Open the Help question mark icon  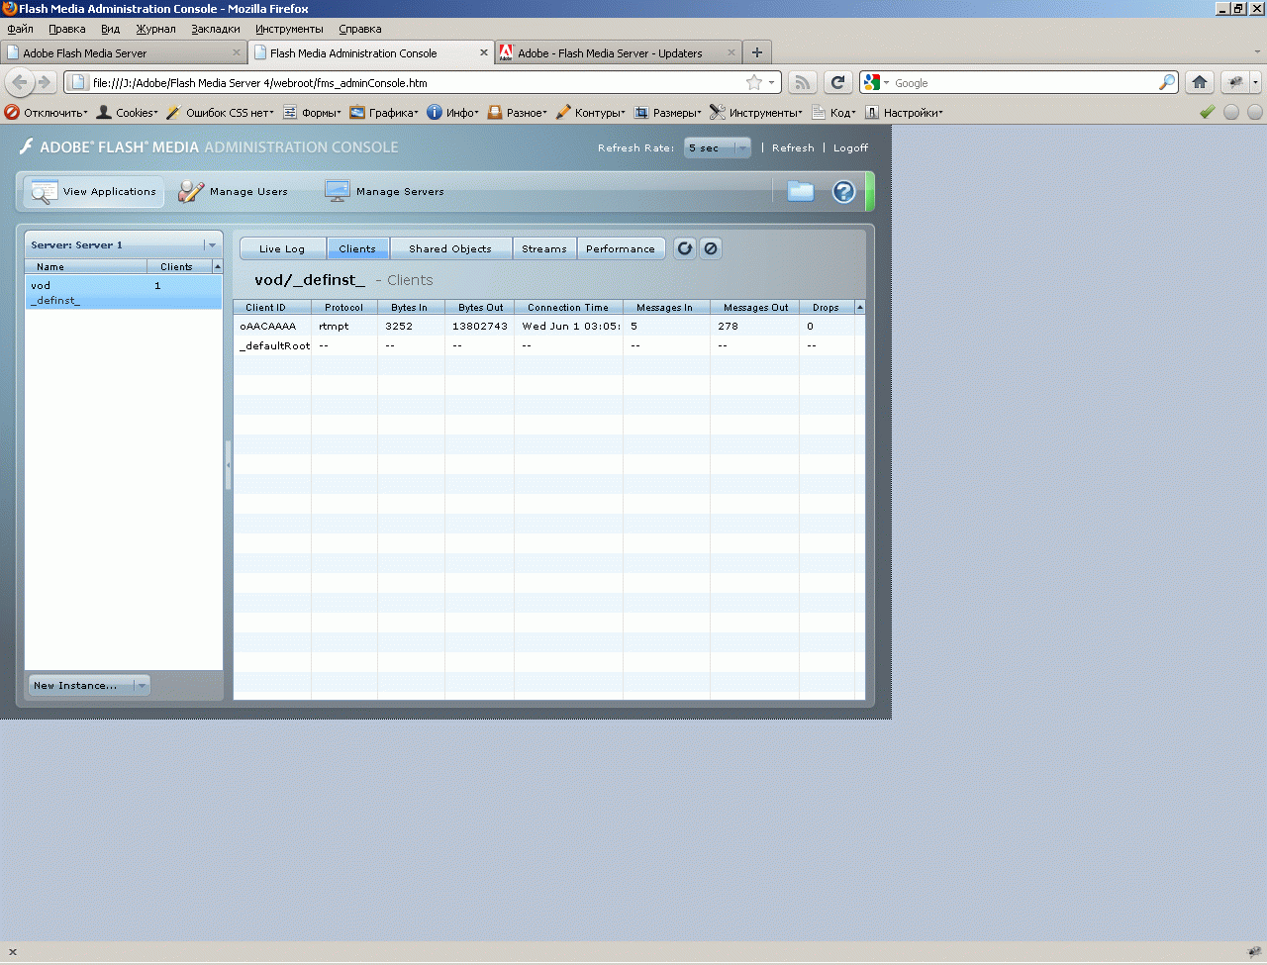pyautogui.click(x=843, y=191)
